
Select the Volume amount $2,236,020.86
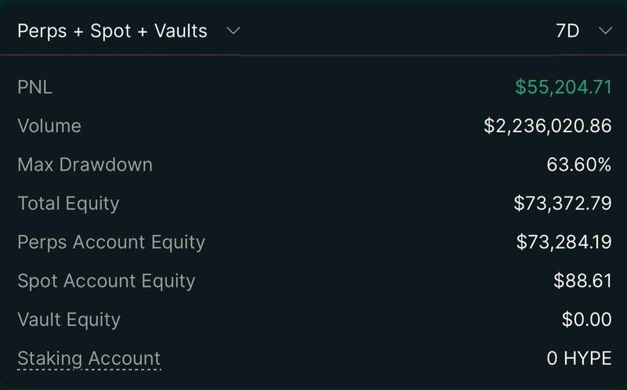click(x=547, y=126)
